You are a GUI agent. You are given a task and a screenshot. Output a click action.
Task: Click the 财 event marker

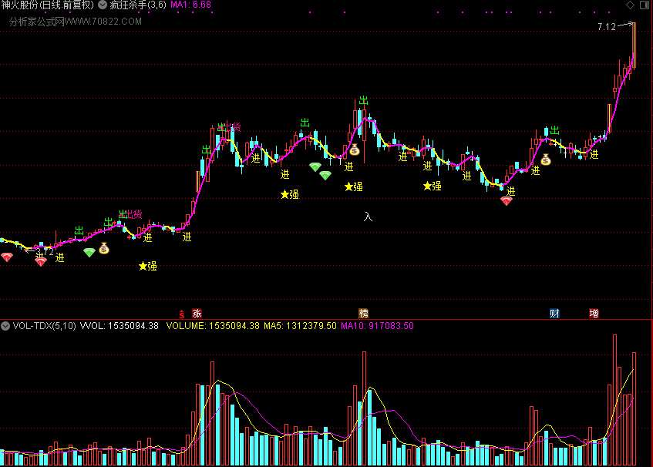click(x=554, y=314)
